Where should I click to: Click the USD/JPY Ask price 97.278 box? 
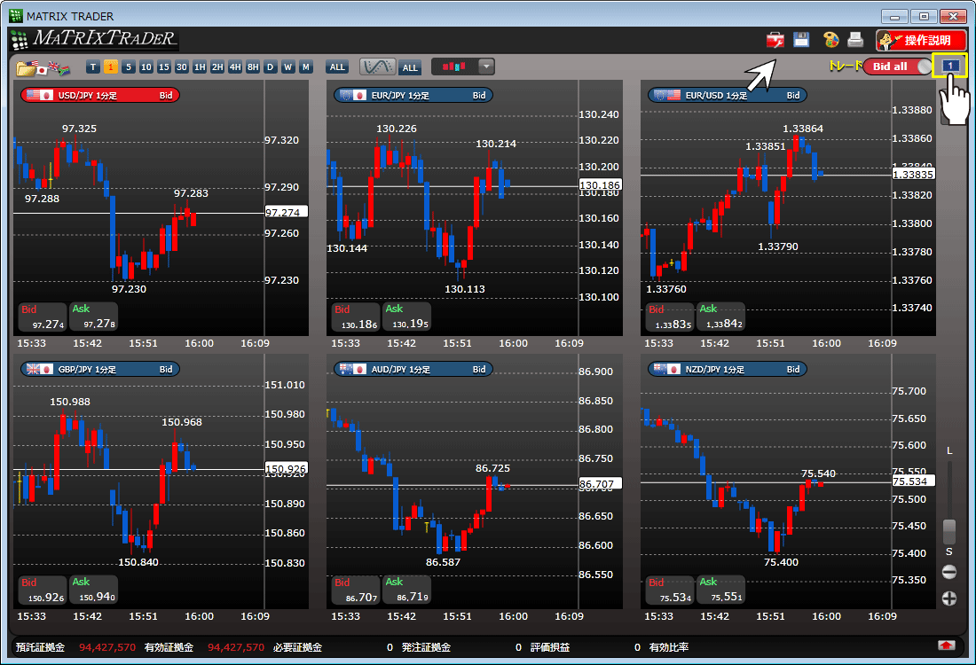coord(93,317)
